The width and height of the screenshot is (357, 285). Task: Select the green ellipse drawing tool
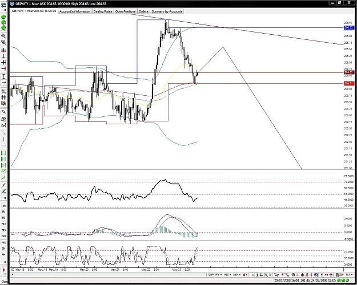click(x=3, y=171)
